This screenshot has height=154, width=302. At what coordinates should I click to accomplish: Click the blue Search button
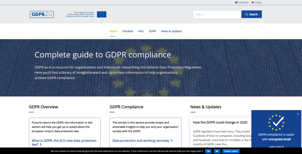pyautogui.click(x=252, y=14)
